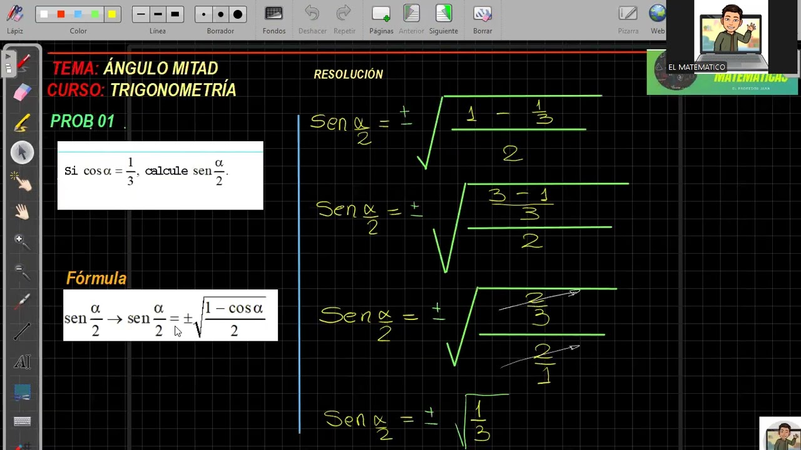This screenshot has height=450, width=801.
Task: Click the cos α problem statement box
Action: pos(160,176)
